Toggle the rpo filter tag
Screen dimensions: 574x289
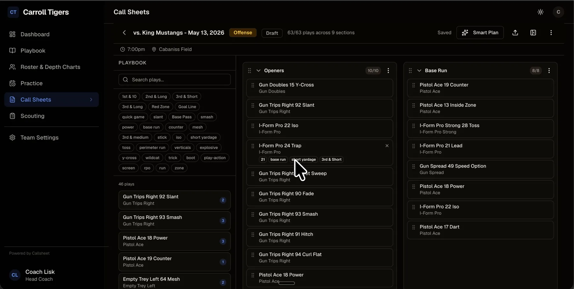point(147,168)
